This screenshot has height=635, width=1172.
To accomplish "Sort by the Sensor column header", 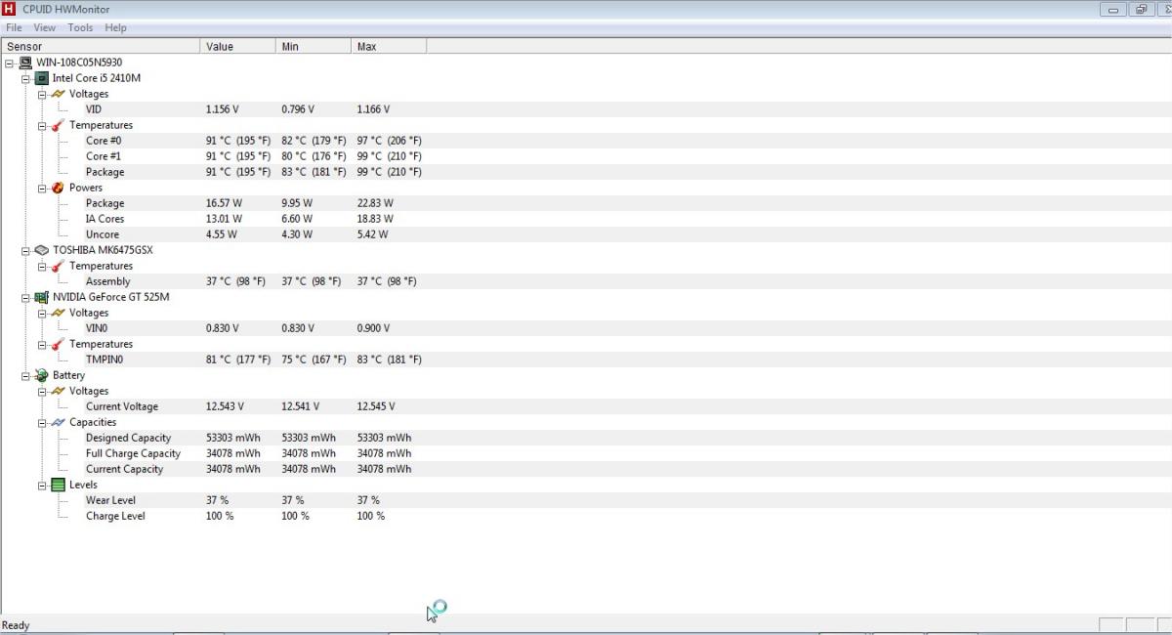I will click(x=101, y=46).
